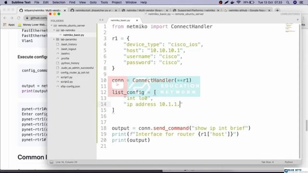308x173 pixels.
Task: Open a new browser tab
Action: (277, 11)
